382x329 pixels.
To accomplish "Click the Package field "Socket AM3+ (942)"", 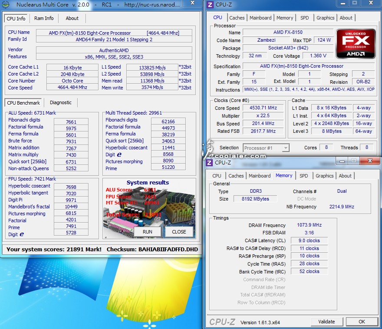I will (288, 48).
